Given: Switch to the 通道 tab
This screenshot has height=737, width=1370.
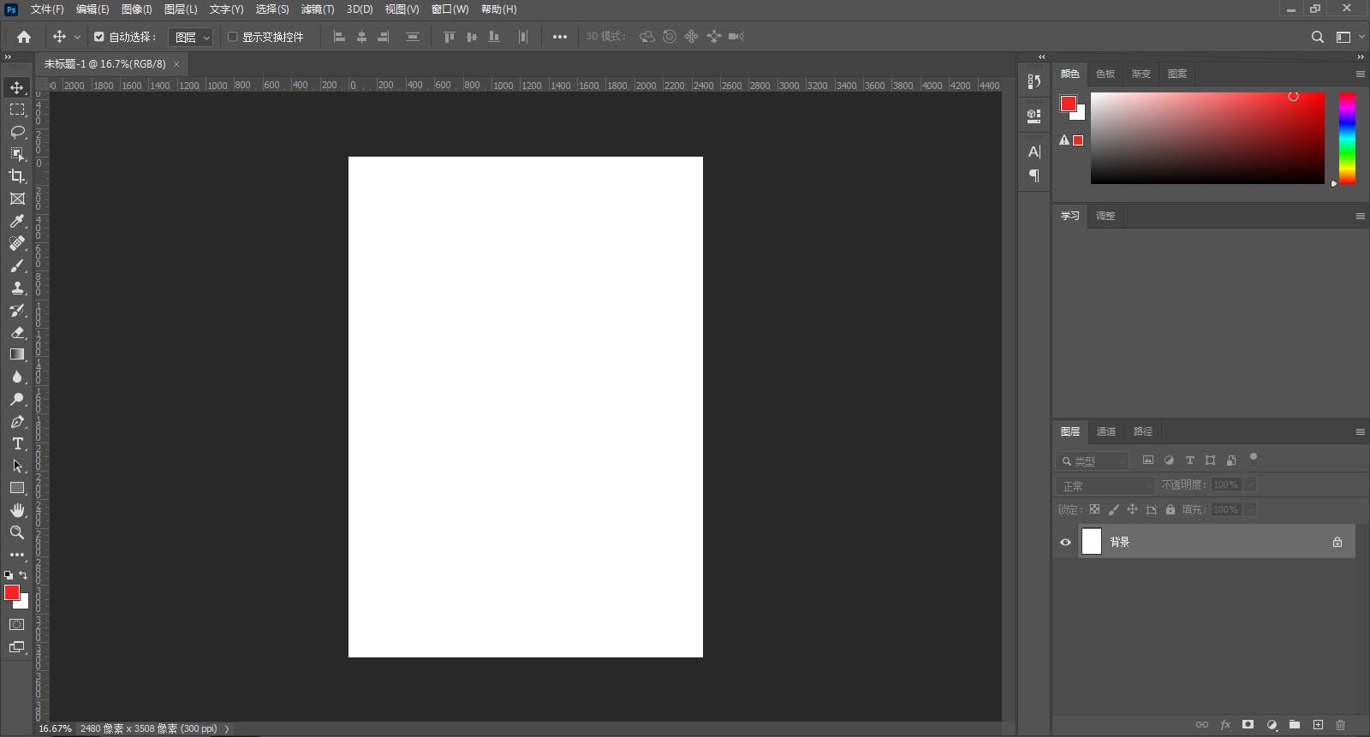Looking at the screenshot, I should (x=1106, y=431).
